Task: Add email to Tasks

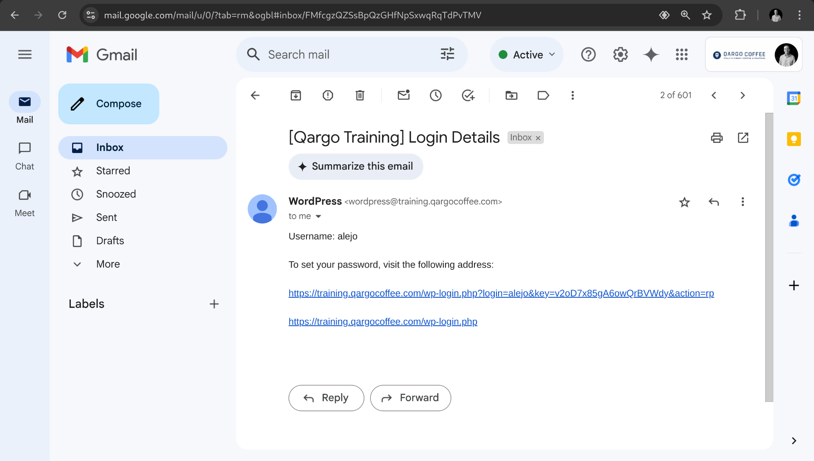Action: point(468,95)
